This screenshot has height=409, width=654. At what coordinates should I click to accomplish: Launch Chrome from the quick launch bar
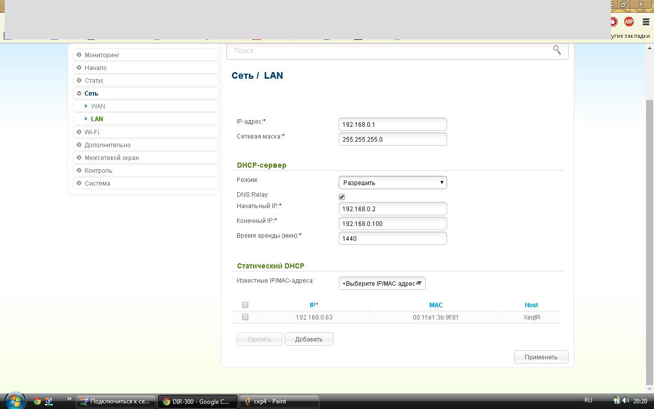tap(37, 401)
